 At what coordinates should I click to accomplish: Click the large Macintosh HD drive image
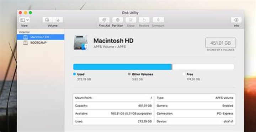[81, 43]
